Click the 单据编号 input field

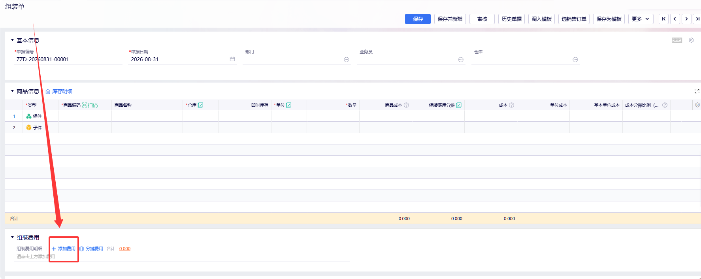(x=68, y=59)
